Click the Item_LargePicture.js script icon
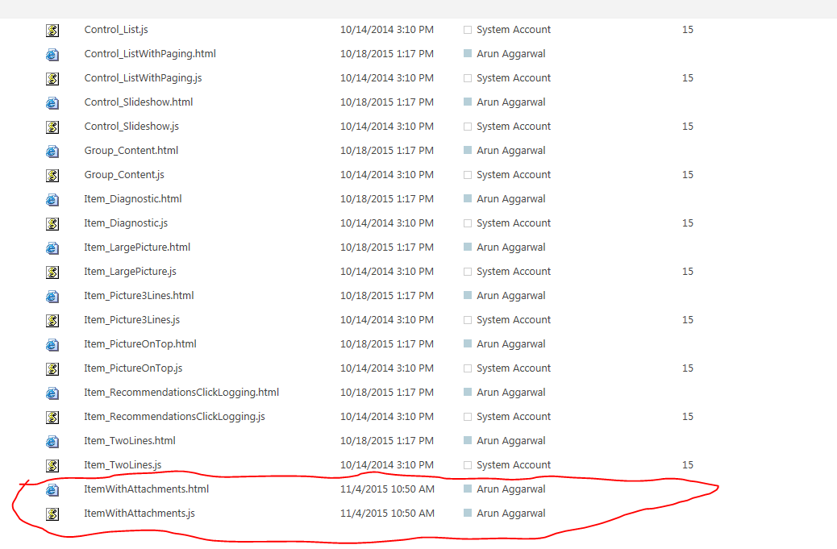 52,272
